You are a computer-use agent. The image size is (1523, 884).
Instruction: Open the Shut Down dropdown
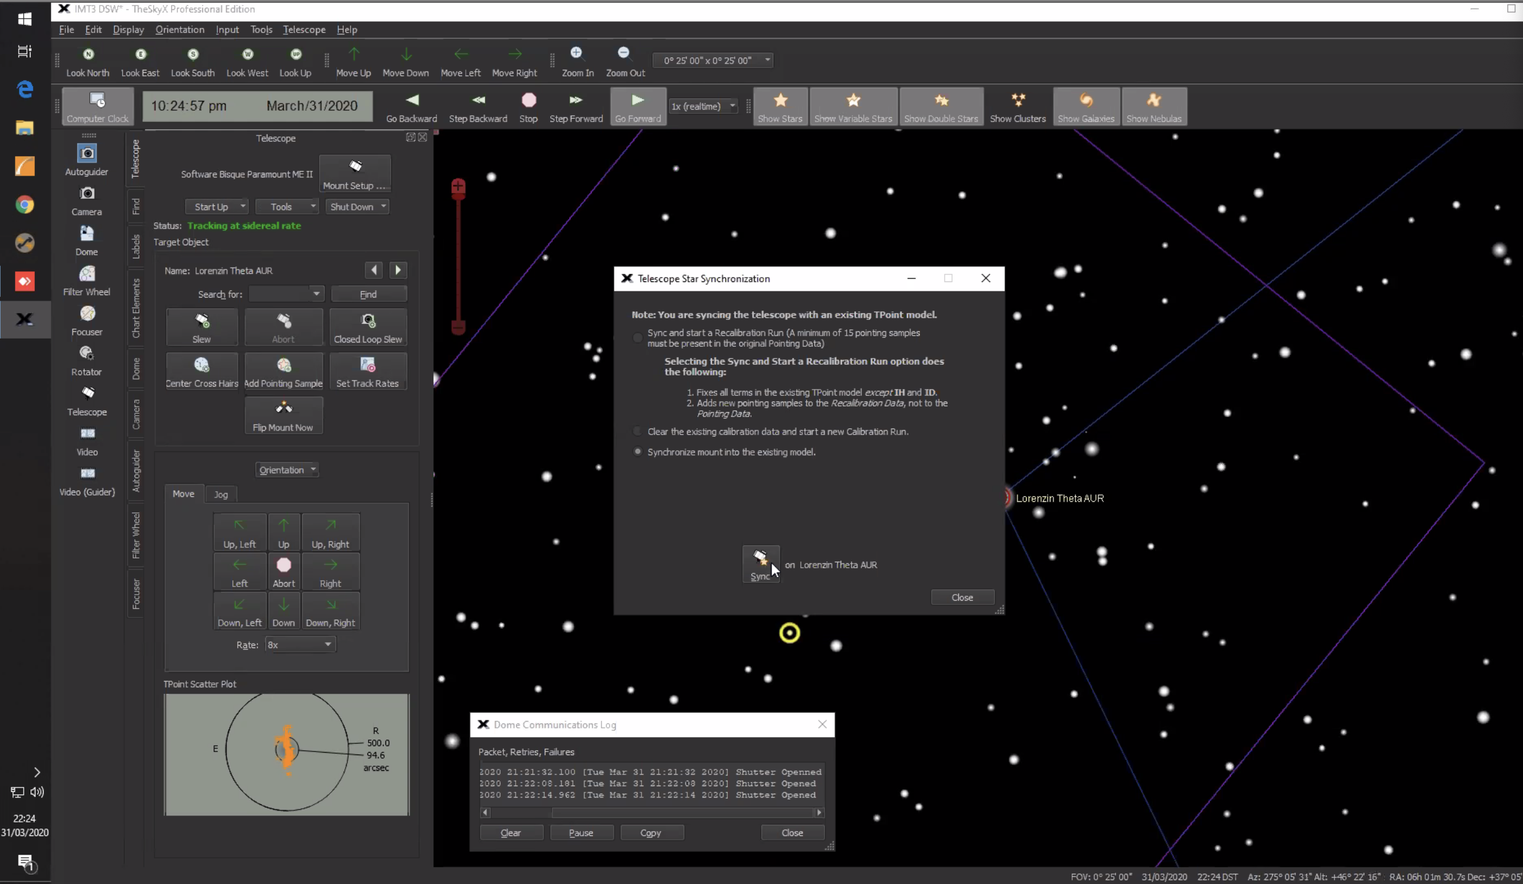(x=357, y=206)
